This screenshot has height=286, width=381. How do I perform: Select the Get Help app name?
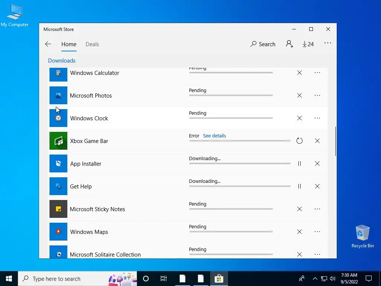coord(81,187)
